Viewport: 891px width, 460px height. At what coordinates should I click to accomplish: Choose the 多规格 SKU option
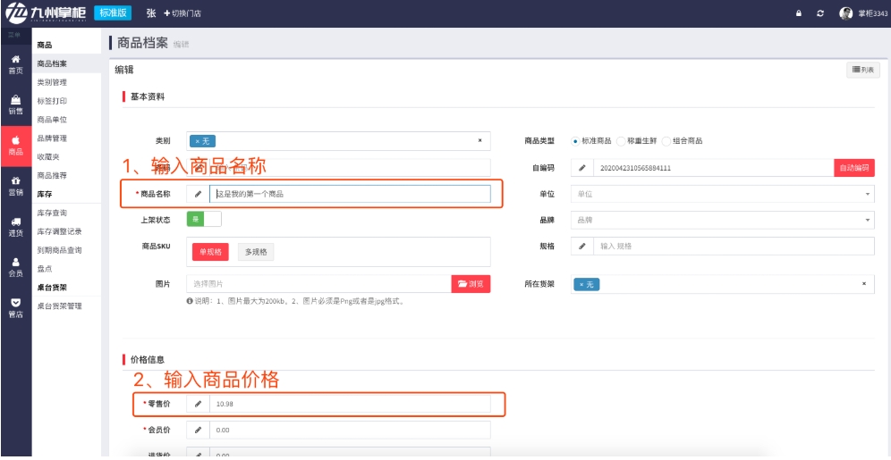tap(256, 252)
